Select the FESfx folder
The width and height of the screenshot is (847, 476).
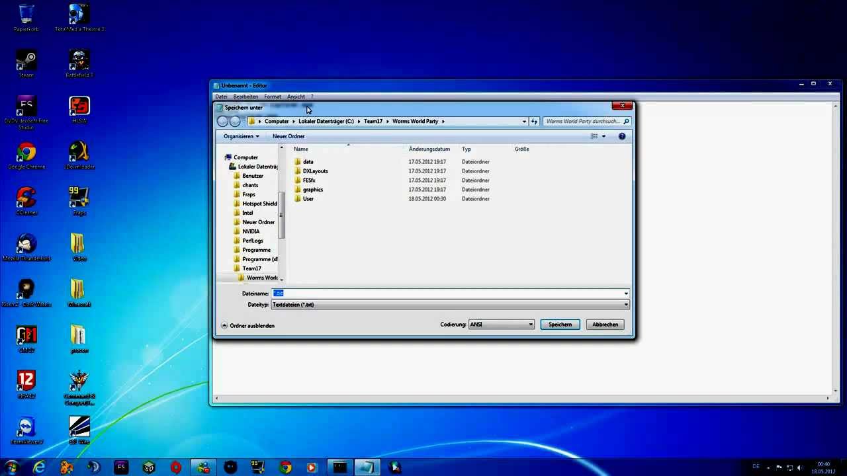[309, 180]
